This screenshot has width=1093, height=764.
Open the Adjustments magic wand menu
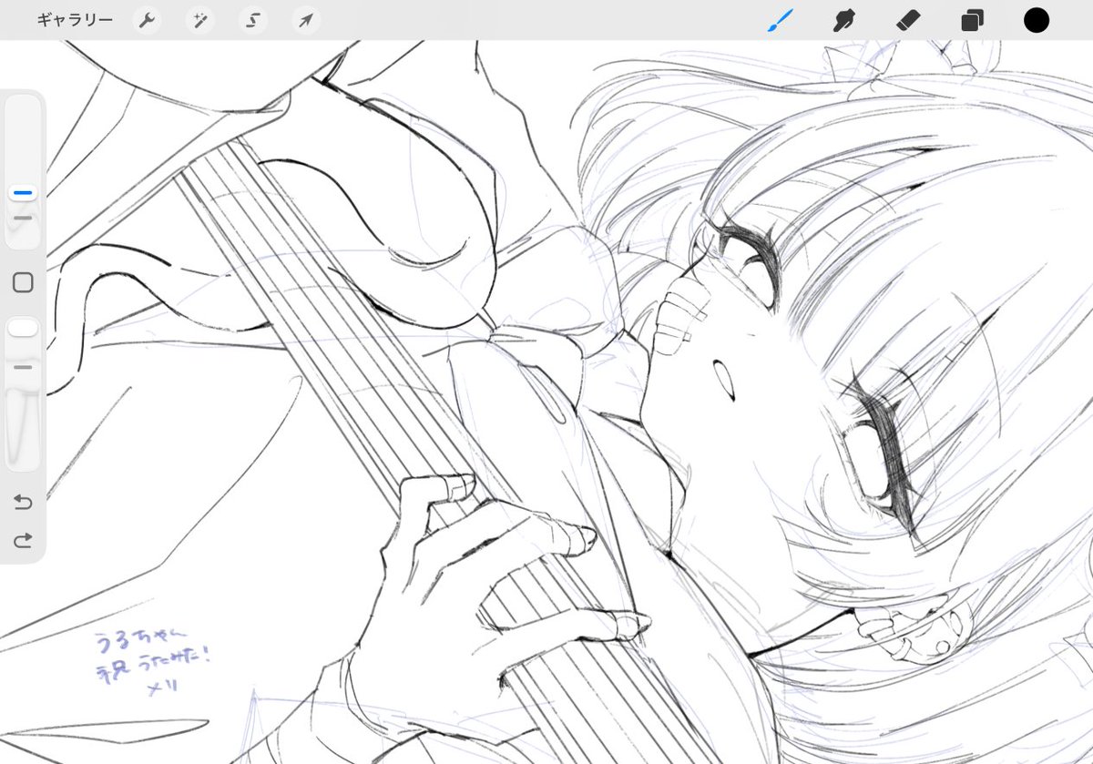click(x=199, y=20)
